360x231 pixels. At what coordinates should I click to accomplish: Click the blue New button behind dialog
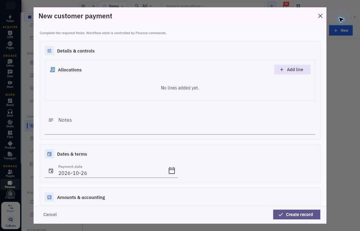tap(341, 30)
